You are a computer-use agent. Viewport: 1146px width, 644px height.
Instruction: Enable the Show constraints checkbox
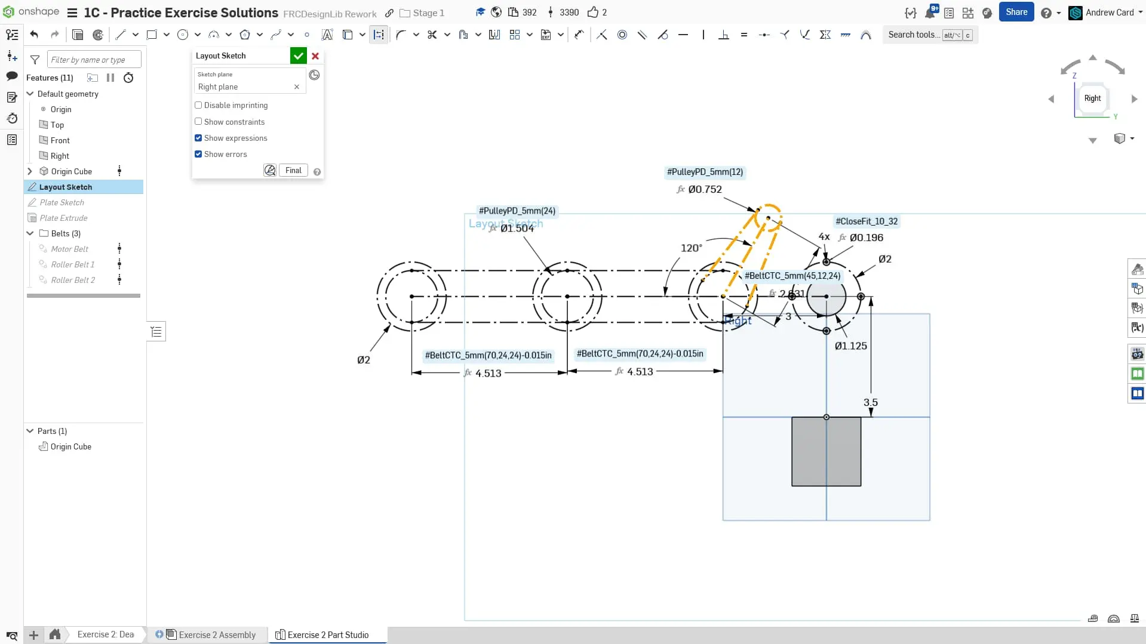tap(198, 121)
